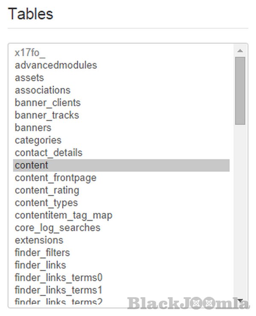Choose the banners table
Viewport: 256px width, 316px height.
33,128
